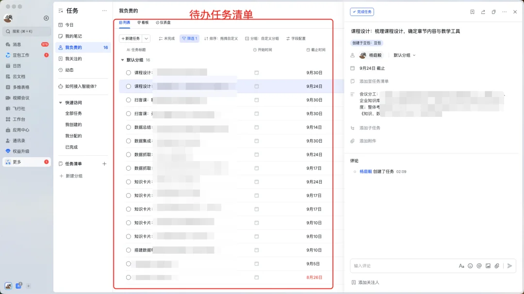
Task: Switch to the 列表 view tab
Action: 125,23
